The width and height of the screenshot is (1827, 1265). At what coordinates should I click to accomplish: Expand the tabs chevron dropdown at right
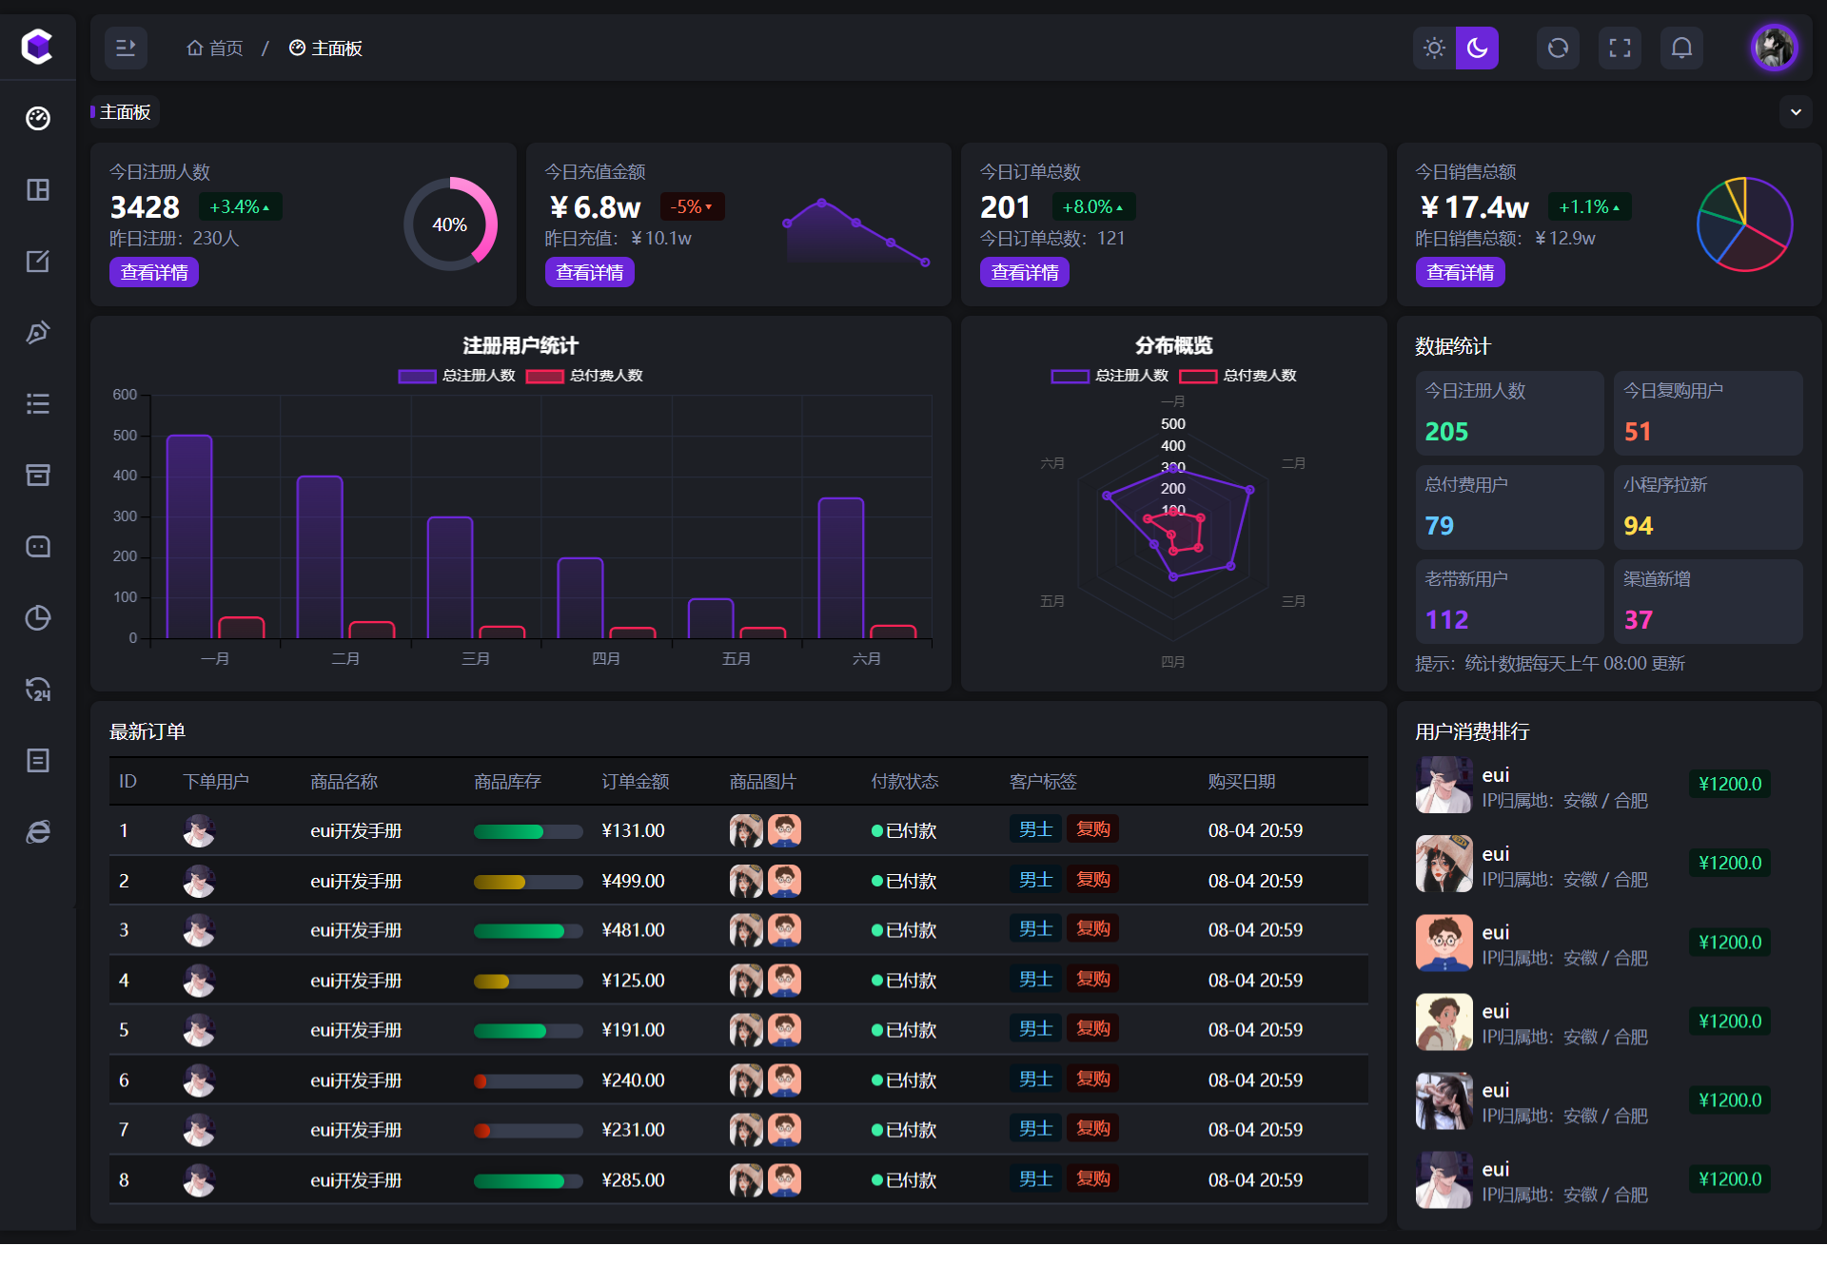pos(1796,112)
